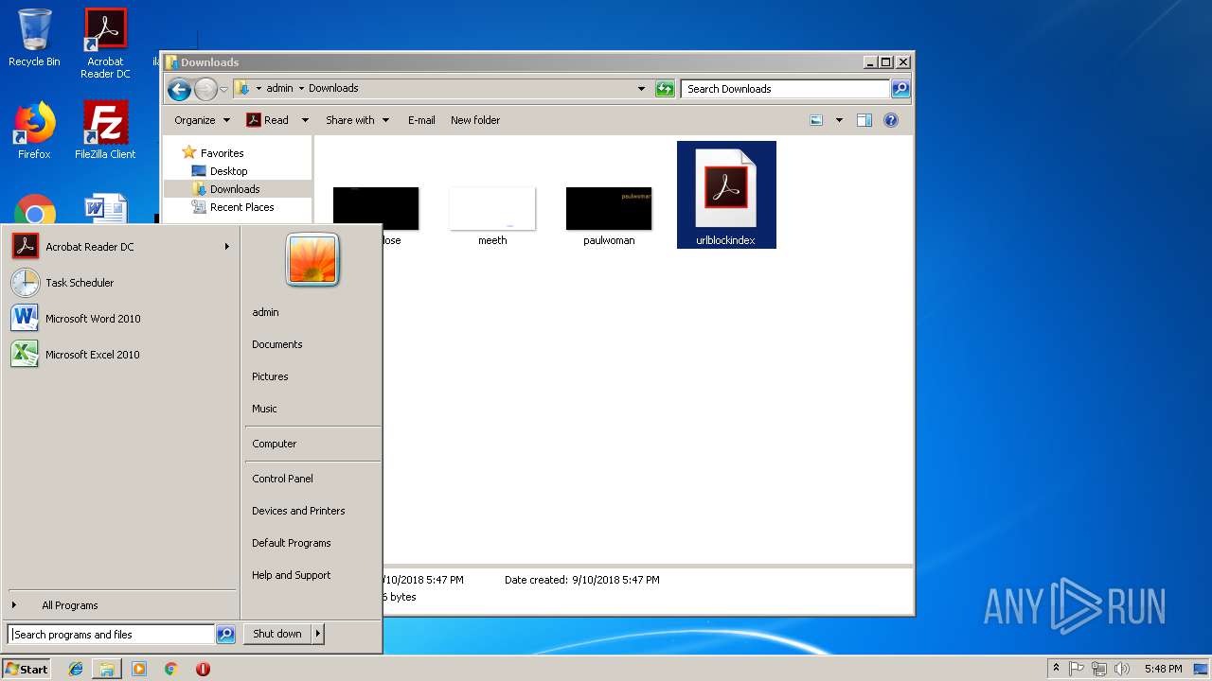Expand admin breadcrumb arrow in address bar
The image size is (1212, 681).
coord(301,88)
